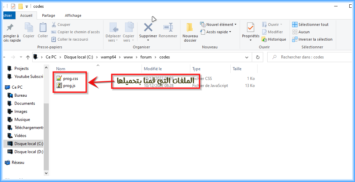Select Ce PC in the navigation pane
Viewport: 355px width, 182px height.
[14, 87]
